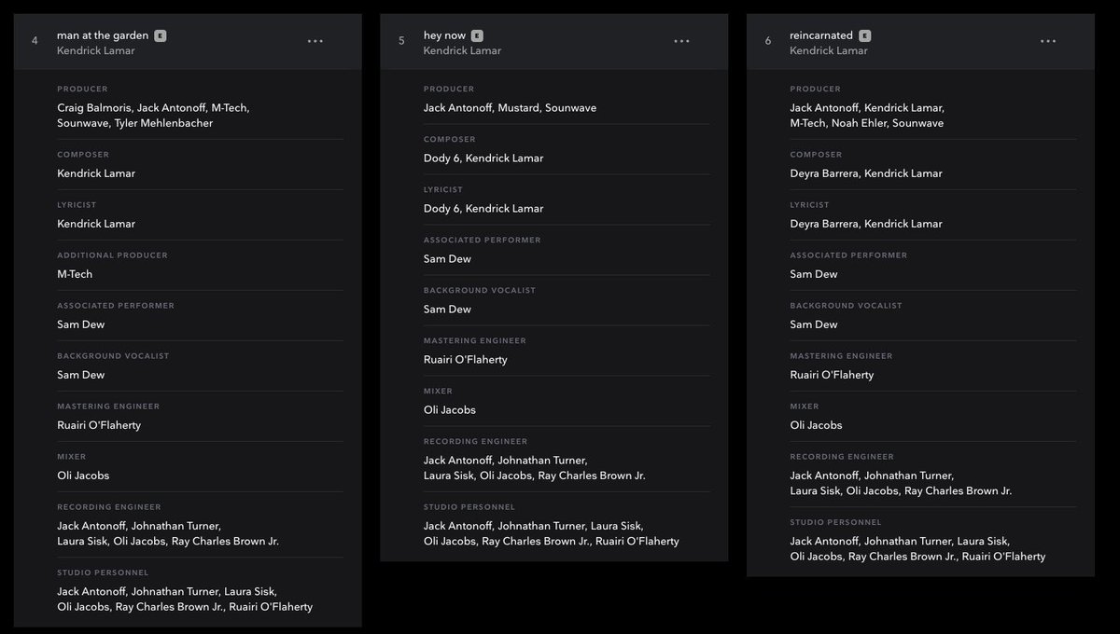This screenshot has width=1120, height=634.
Task: Click Johnathan Turner under Recording Engineer in man at the garden
Action: pos(176,526)
